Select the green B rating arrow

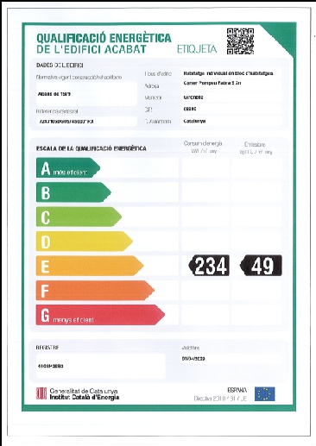73,192
